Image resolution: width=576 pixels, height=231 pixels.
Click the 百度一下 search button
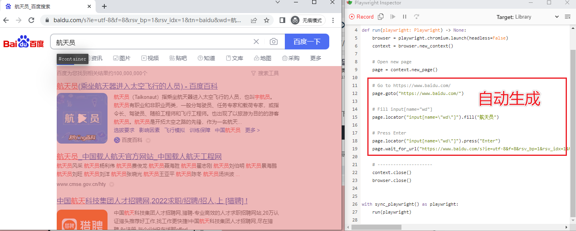pyautogui.click(x=307, y=42)
